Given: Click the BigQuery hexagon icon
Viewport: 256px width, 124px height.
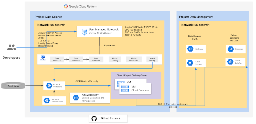Looking at the screenshot, I should tap(190, 49).
